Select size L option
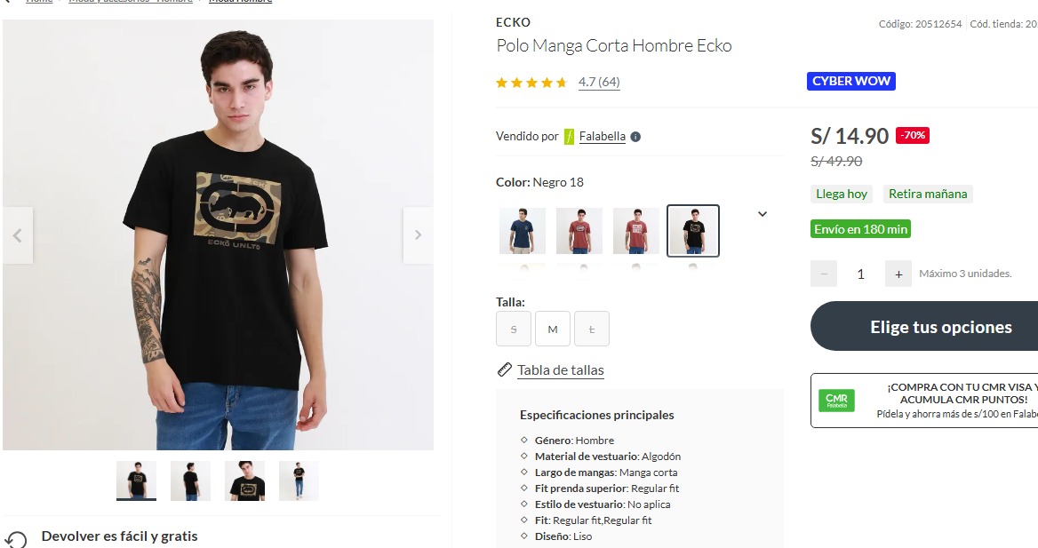The image size is (1038, 548). (592, 330)
